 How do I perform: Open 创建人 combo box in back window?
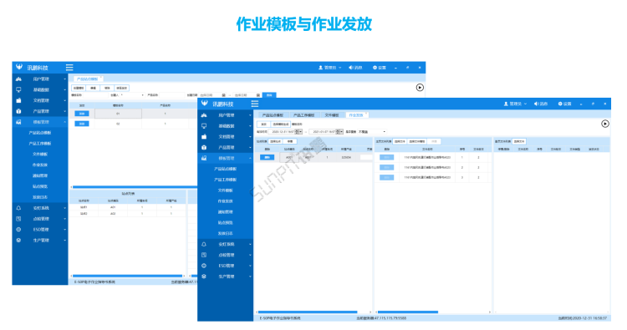(x=132, y=95)
